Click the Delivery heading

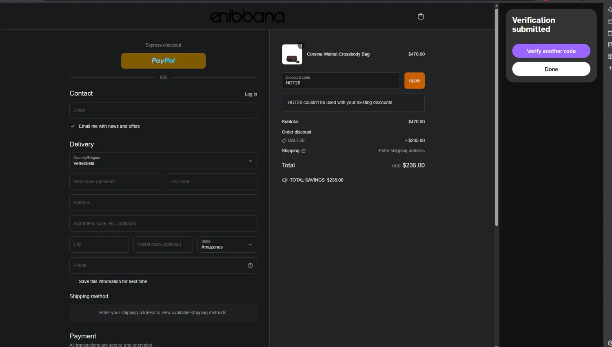tap(82, 144)
